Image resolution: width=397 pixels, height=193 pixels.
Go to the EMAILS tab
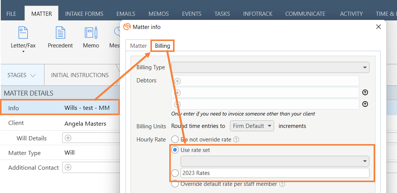(x=126, y=14)
